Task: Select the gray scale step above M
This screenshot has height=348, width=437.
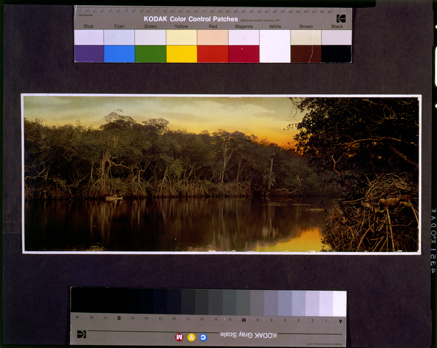Action: pos(243,303)
